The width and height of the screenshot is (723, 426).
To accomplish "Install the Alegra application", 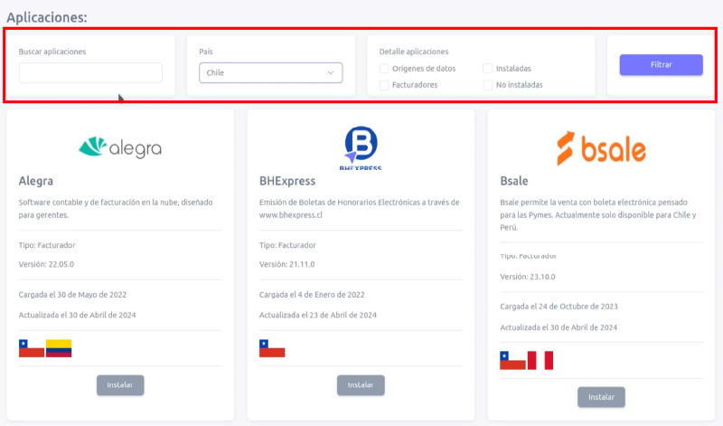I will 120,385.
